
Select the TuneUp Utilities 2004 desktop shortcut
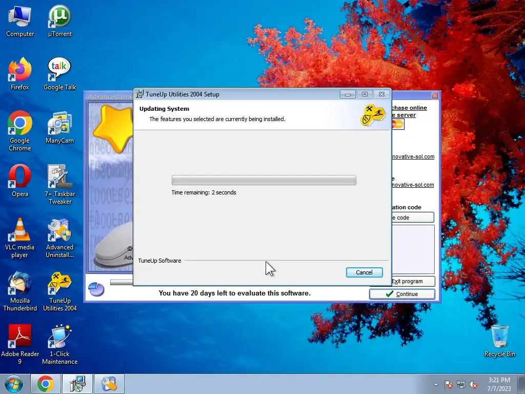(x=59, y=291)
